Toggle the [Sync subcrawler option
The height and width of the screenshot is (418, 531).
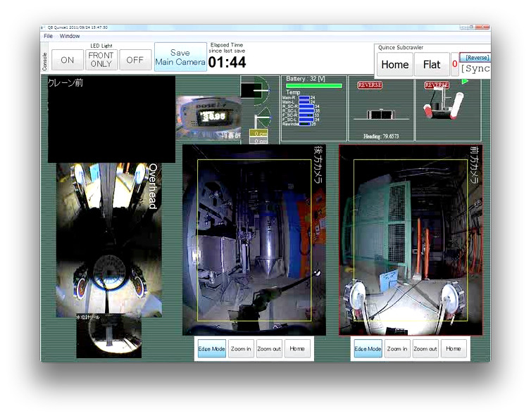click(x=475, y=69)
